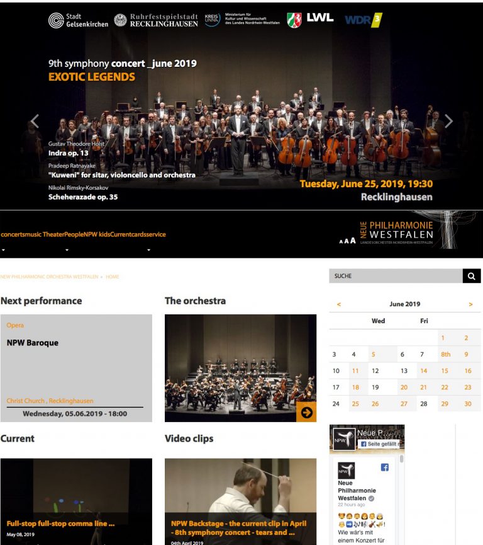Select largest font size A
Viewport: 483px width, 545px height.
353,241
